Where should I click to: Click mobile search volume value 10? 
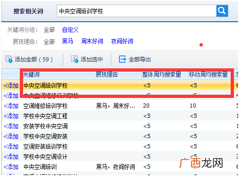(x=193, y=106)
